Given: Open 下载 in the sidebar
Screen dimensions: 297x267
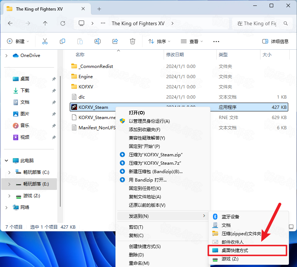Looking at the screenshot, I should (x=25, y=91).
